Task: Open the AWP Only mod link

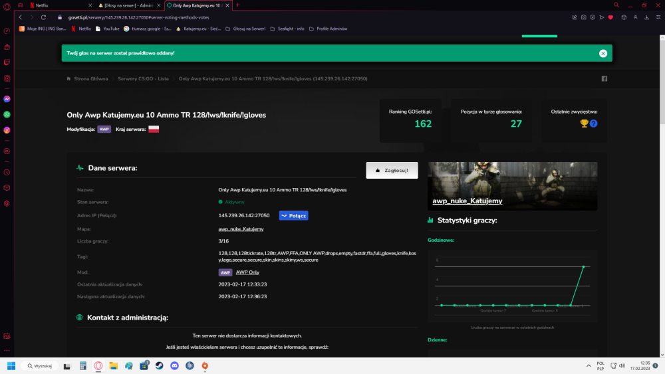Action: (x=247, y=272)
